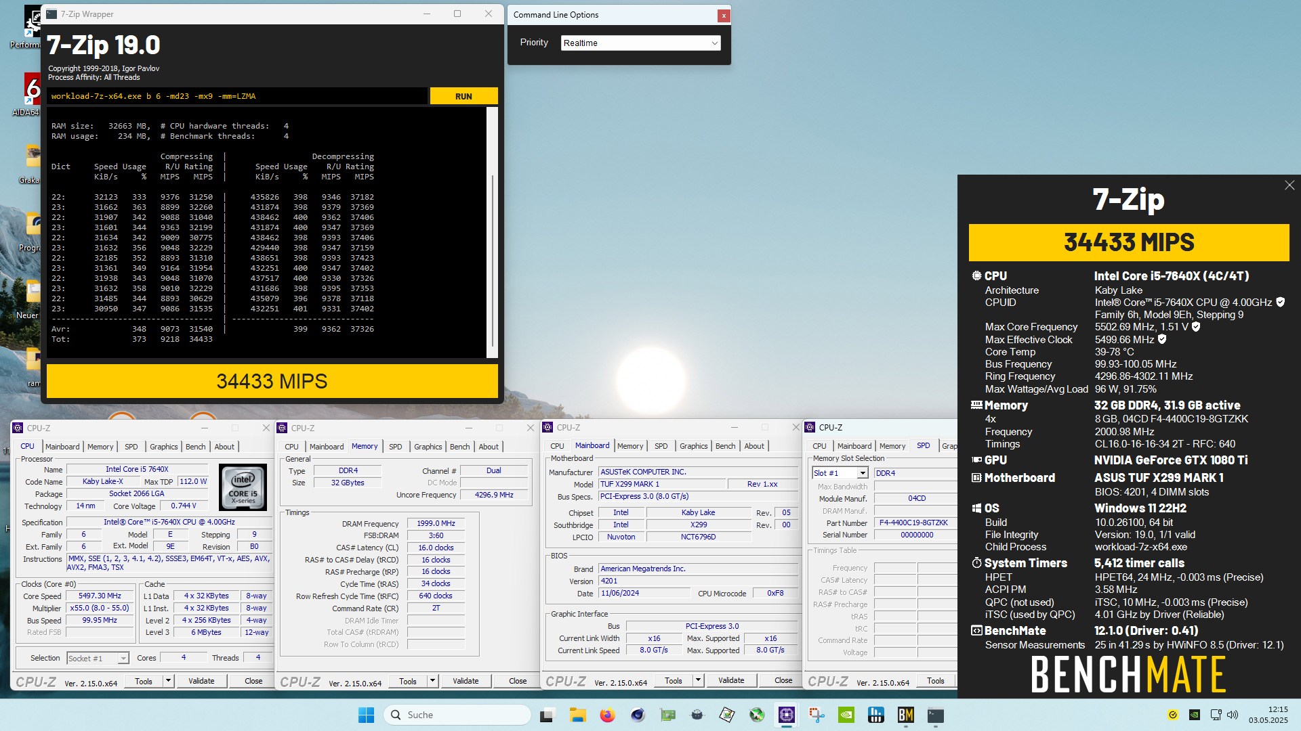Click Core Speed value 5497.30 MHz

[100, 596]
